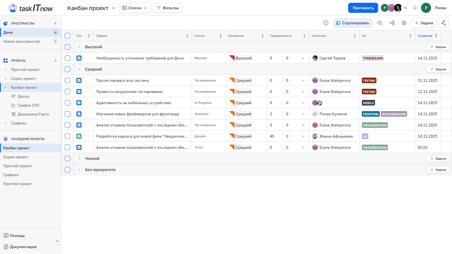Toggle the select-all checkbox in header
This screenshot has width=452, height=254.
point(68,36)
